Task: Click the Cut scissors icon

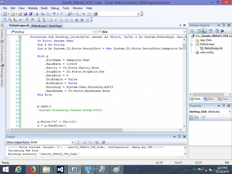Action: pyautogui.click(x=37, y=14)
